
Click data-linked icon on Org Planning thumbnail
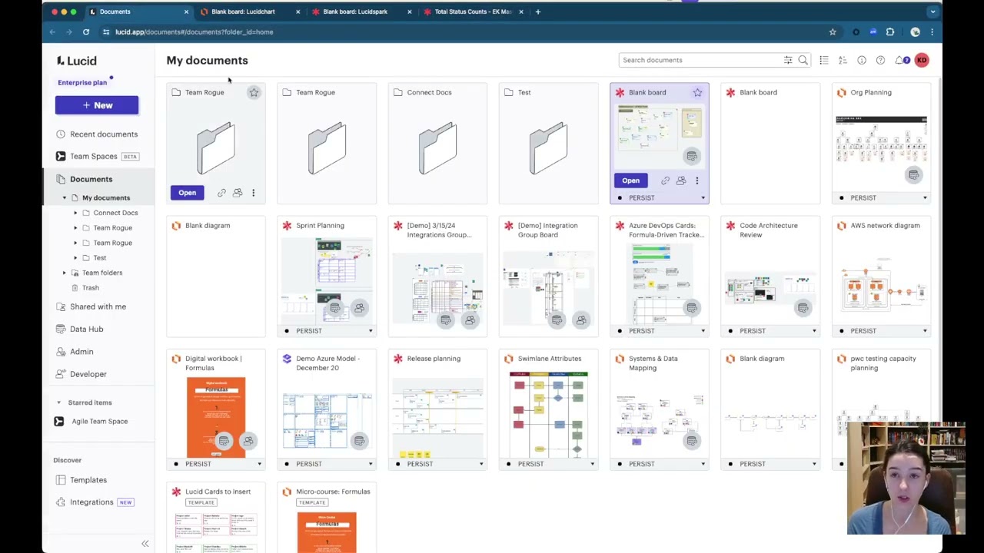click(x=913, y=175)
